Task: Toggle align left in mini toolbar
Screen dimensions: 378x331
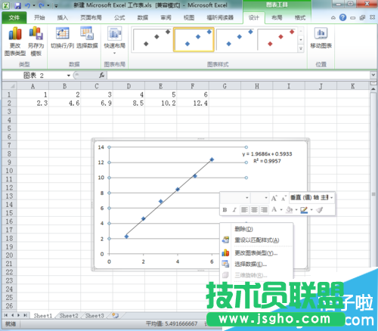Action: click(244, 209)
